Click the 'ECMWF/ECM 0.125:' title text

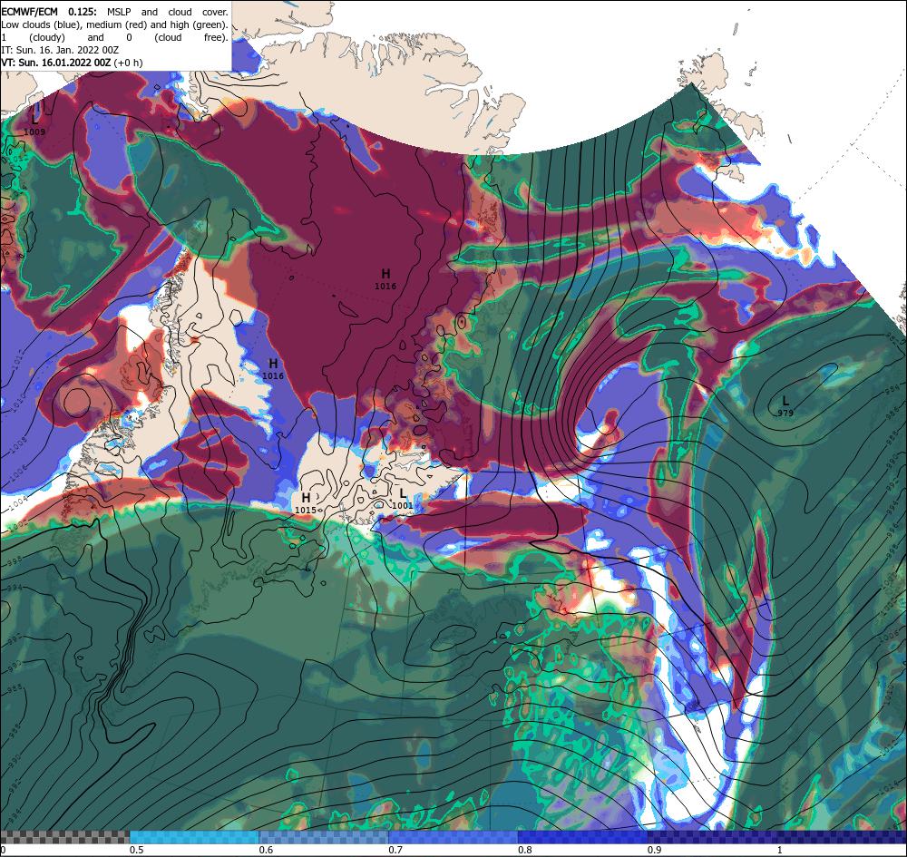click(51, 12)
